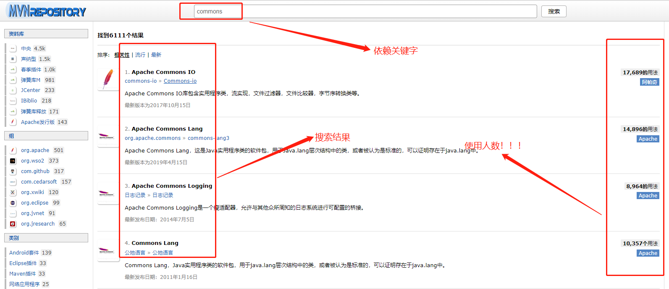This screenshot has width=669, height=289.
Task: Select the com.cedarsoft group icon
Action: [13, 182]
